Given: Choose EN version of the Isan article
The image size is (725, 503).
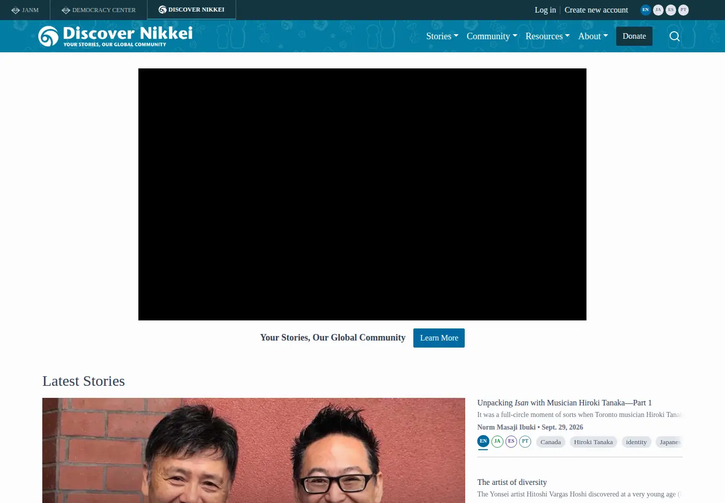Looking at the screenshot, I should (483, 441).
